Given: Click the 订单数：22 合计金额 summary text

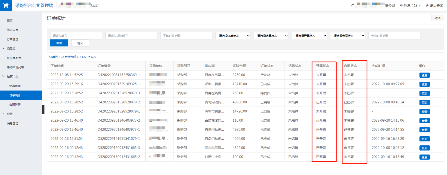Looking at the screenshot, I should 73,57.
